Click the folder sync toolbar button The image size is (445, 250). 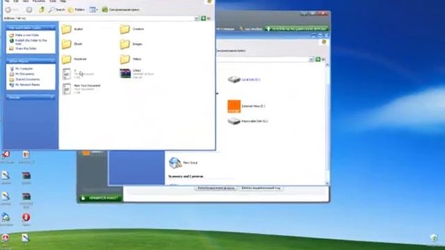[120, 10]
